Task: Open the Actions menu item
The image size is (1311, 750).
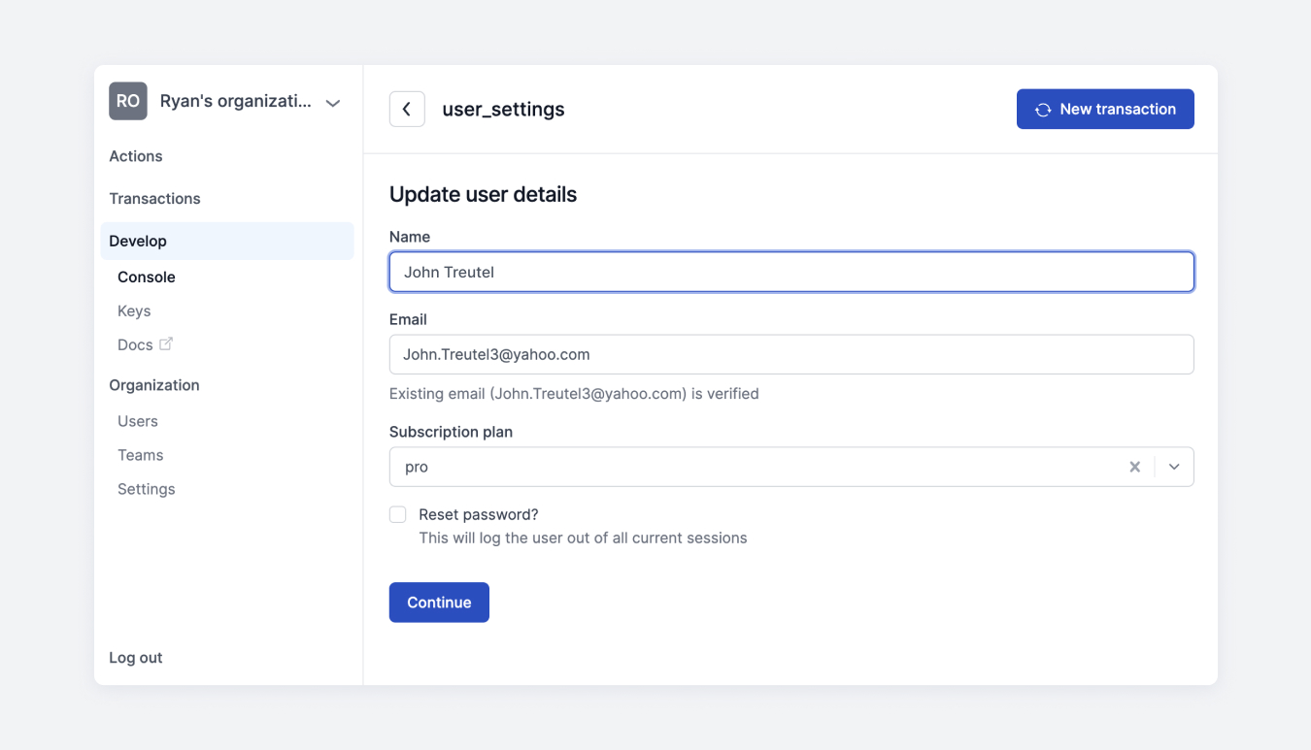Action: click(x=135, y=155)
